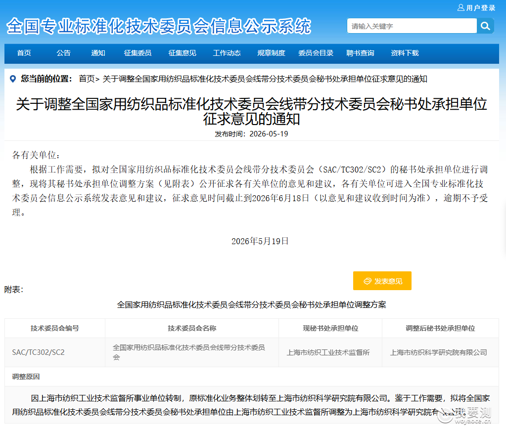Open the 工作动态 menu item
Viewport: 506px width, 430px height.
point(227,53)
